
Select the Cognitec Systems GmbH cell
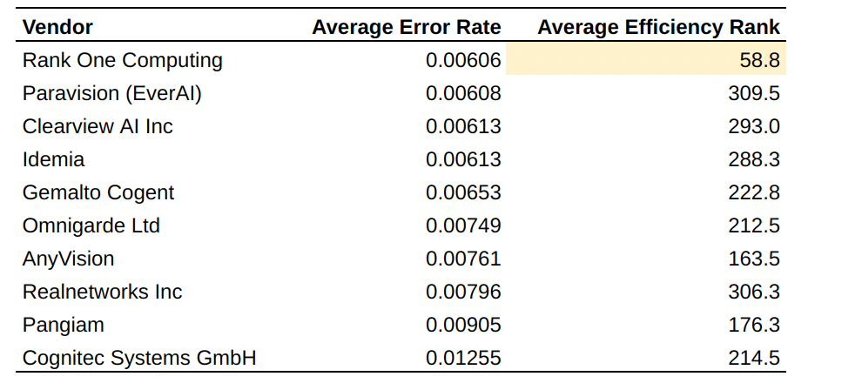point(139,358)
